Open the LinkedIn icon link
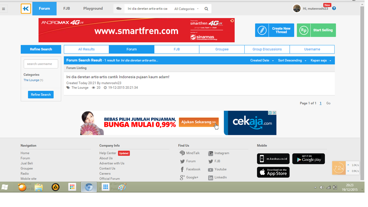This screenshot has height=207, width=368. click(211, 178)
